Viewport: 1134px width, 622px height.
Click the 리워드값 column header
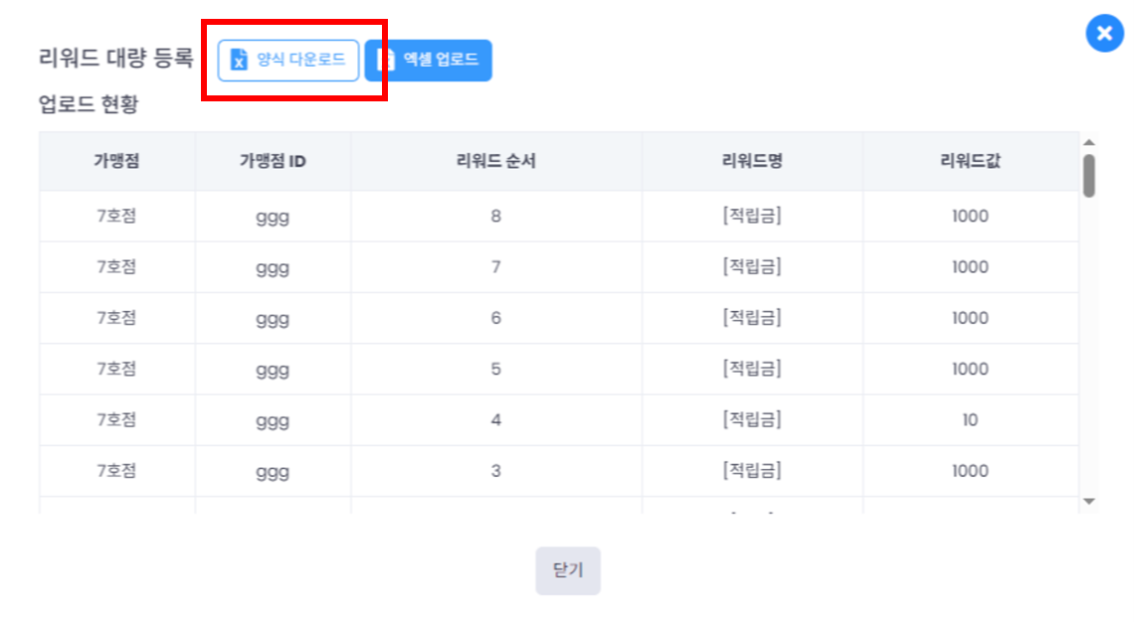[971, 161]
